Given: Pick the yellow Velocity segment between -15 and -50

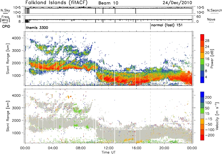Looking at the screenshot, I should 202,121.
